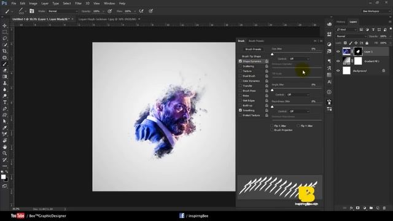Click lock transparent pixels icon
The width and height of the screenshot is (393, 221).
point(345,43)
